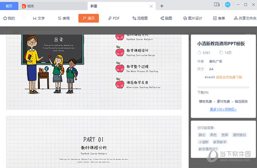This screenshot has width=257, height=168.
Task: Close the template preview panel
Action: pyautogui.click(x=248, y=34)
